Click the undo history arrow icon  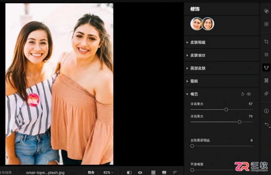267,124
